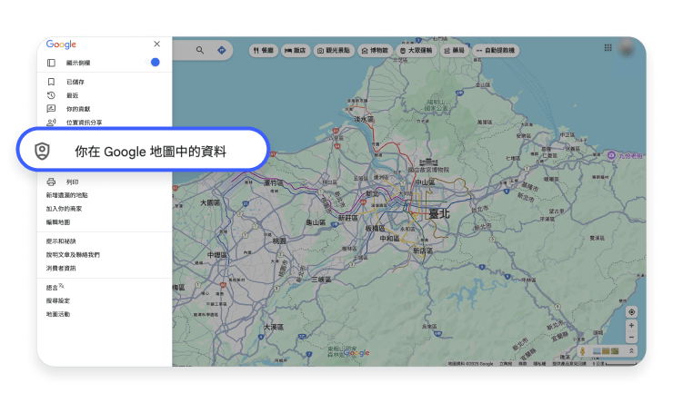Click the 陽明山國家公園 label on map
The width and height of the screenshot is (683, 403).
[436, 104]
